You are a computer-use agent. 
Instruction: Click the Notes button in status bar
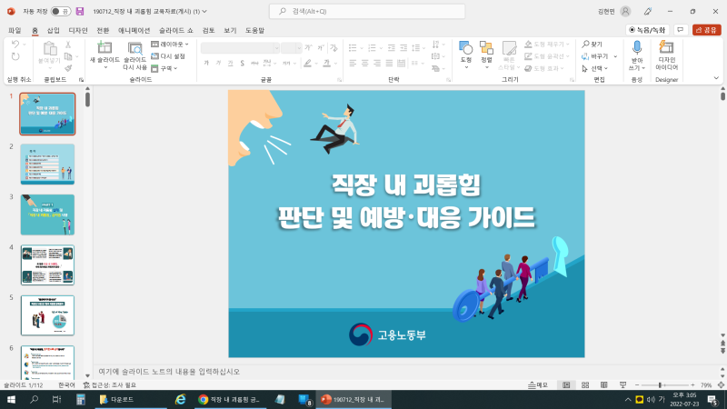pos(538,384)
